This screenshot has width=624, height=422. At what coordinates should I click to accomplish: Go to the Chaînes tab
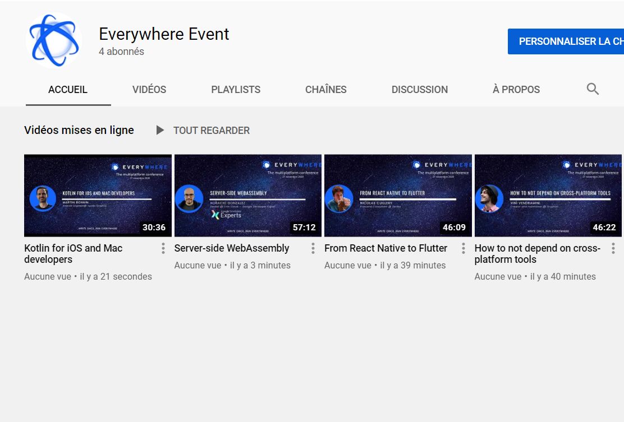tap(326, 90)
